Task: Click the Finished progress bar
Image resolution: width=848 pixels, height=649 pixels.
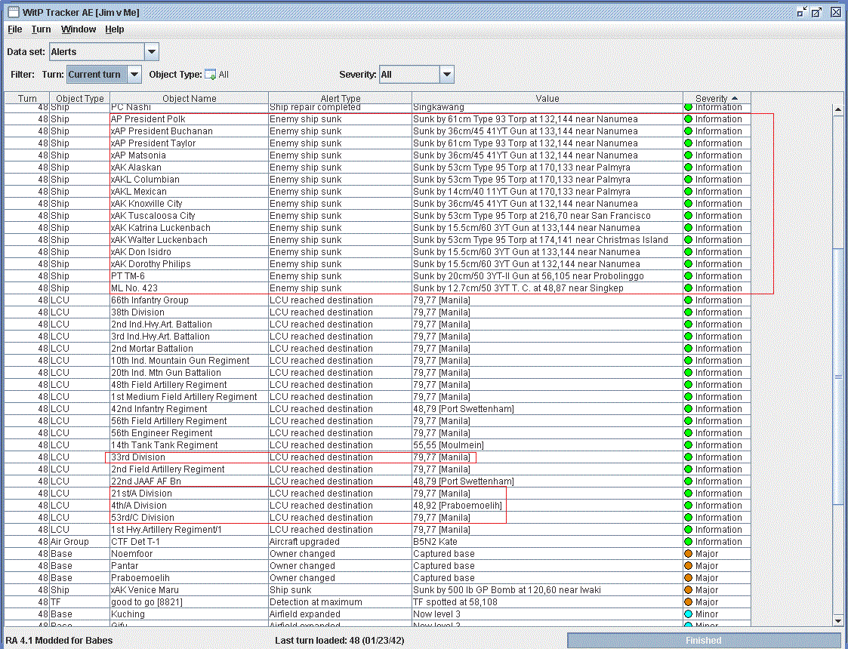Action: (x=704, y=641)
